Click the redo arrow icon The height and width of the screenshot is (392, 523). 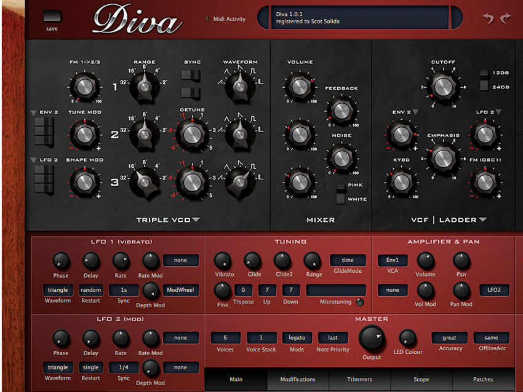tap(506, 18)
